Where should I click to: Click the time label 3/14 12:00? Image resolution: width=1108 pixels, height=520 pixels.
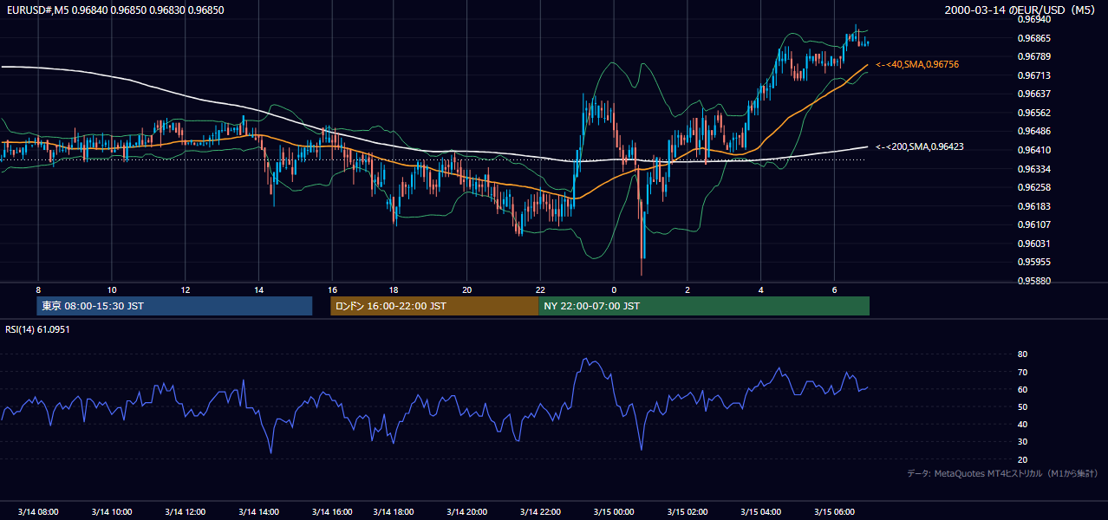point(185,512)
